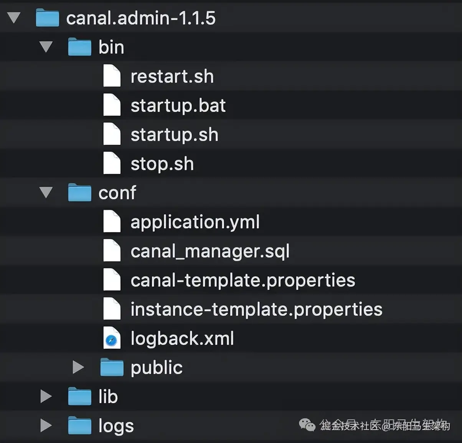Image resolution: width=462 pixels, height=443 pixels.
Task: Click the canal.admin-1.1.5 folder icon
Action: click(47, 18)
